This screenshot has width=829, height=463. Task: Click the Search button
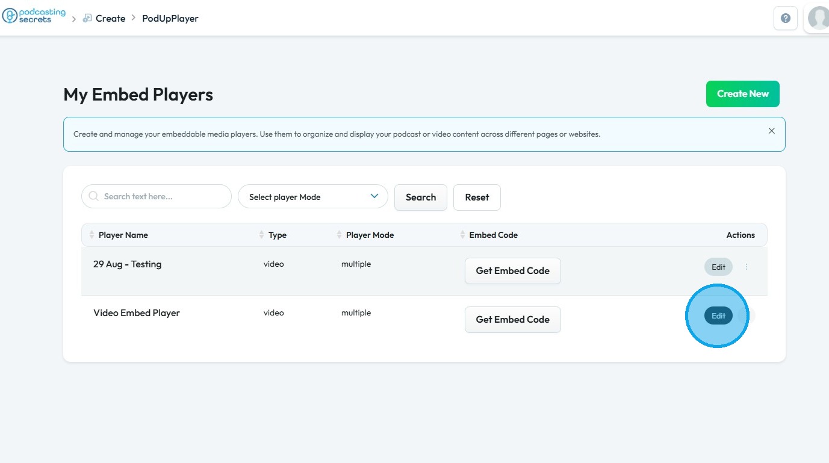click(420, 197)
